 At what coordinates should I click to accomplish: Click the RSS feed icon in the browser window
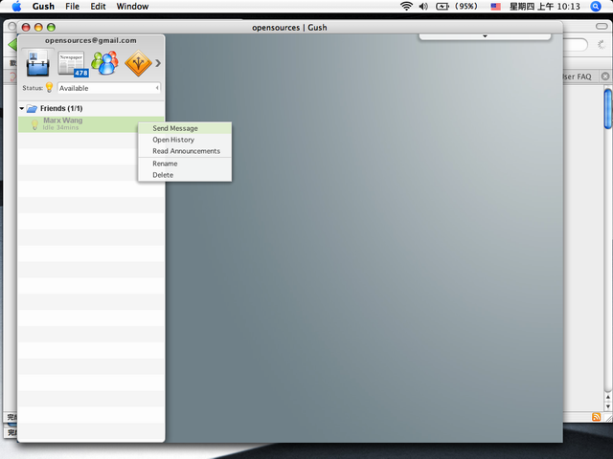596,417
